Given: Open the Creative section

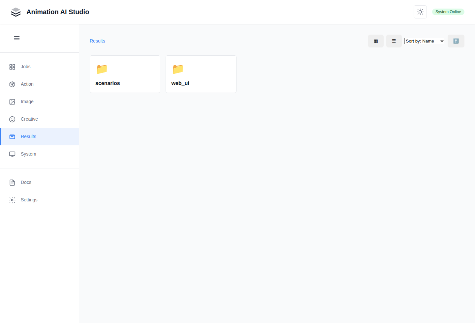Looking at the screenshot, I should [29, 119].
